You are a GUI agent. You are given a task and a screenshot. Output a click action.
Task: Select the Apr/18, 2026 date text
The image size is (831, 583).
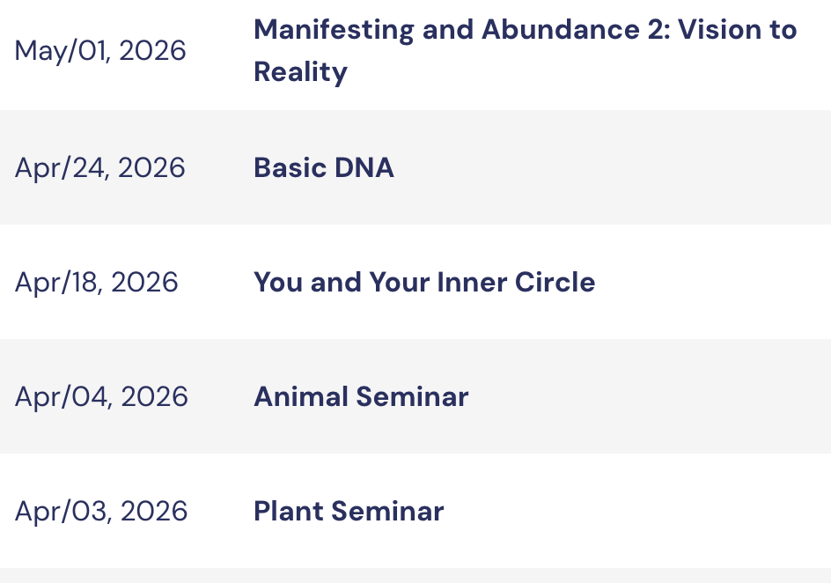point(96,282)
